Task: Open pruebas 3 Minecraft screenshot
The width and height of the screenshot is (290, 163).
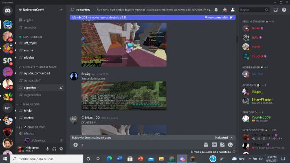Action: pos(124,44)
